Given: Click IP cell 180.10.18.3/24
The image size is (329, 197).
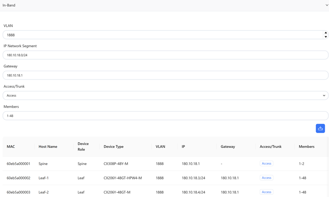Looking at the screenshot, I should (193, 178).
